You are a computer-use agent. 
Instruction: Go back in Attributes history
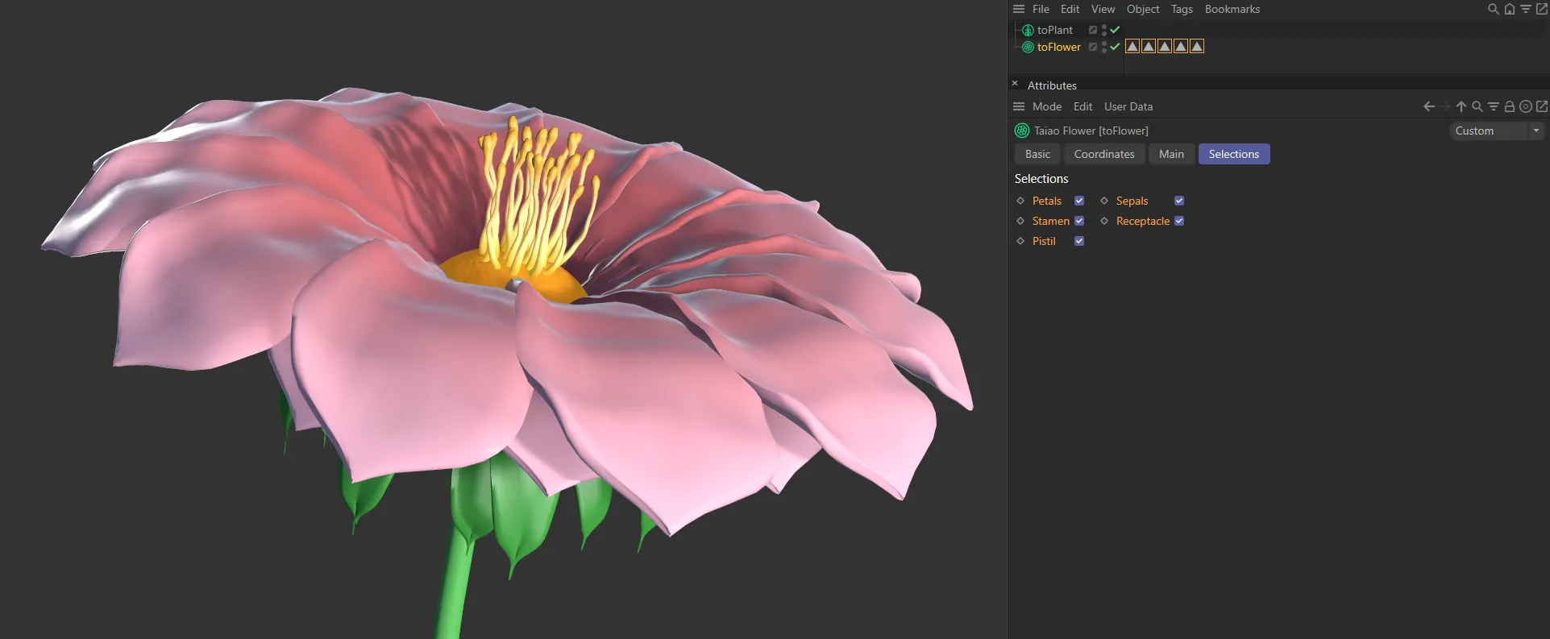pyautogui.click(x=1429, y=106)
